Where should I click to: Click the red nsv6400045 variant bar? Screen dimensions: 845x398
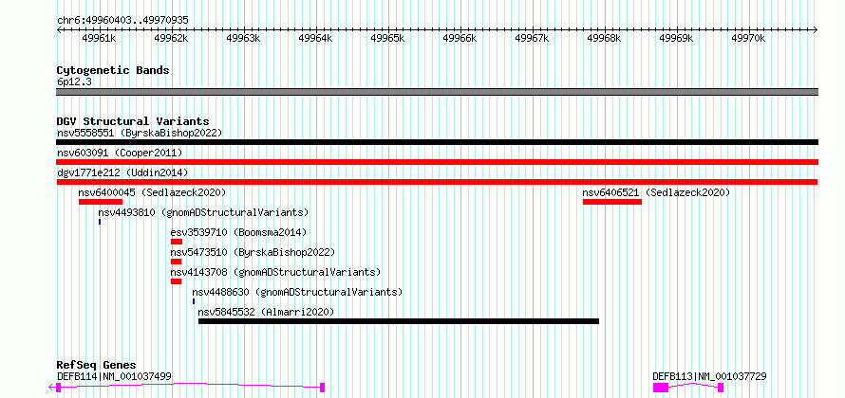point(101,202)
